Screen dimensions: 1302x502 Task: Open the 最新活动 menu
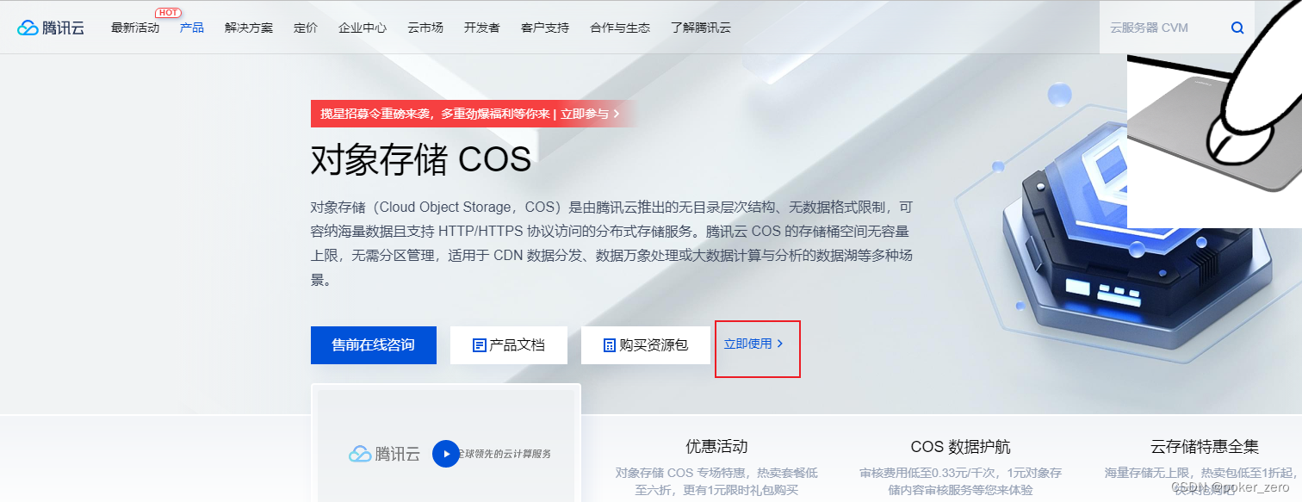(135, 28)
